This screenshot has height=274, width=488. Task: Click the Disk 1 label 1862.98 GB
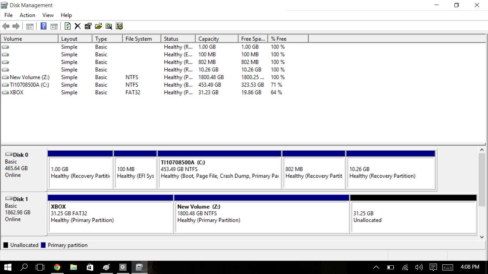[x=18, y=212]
